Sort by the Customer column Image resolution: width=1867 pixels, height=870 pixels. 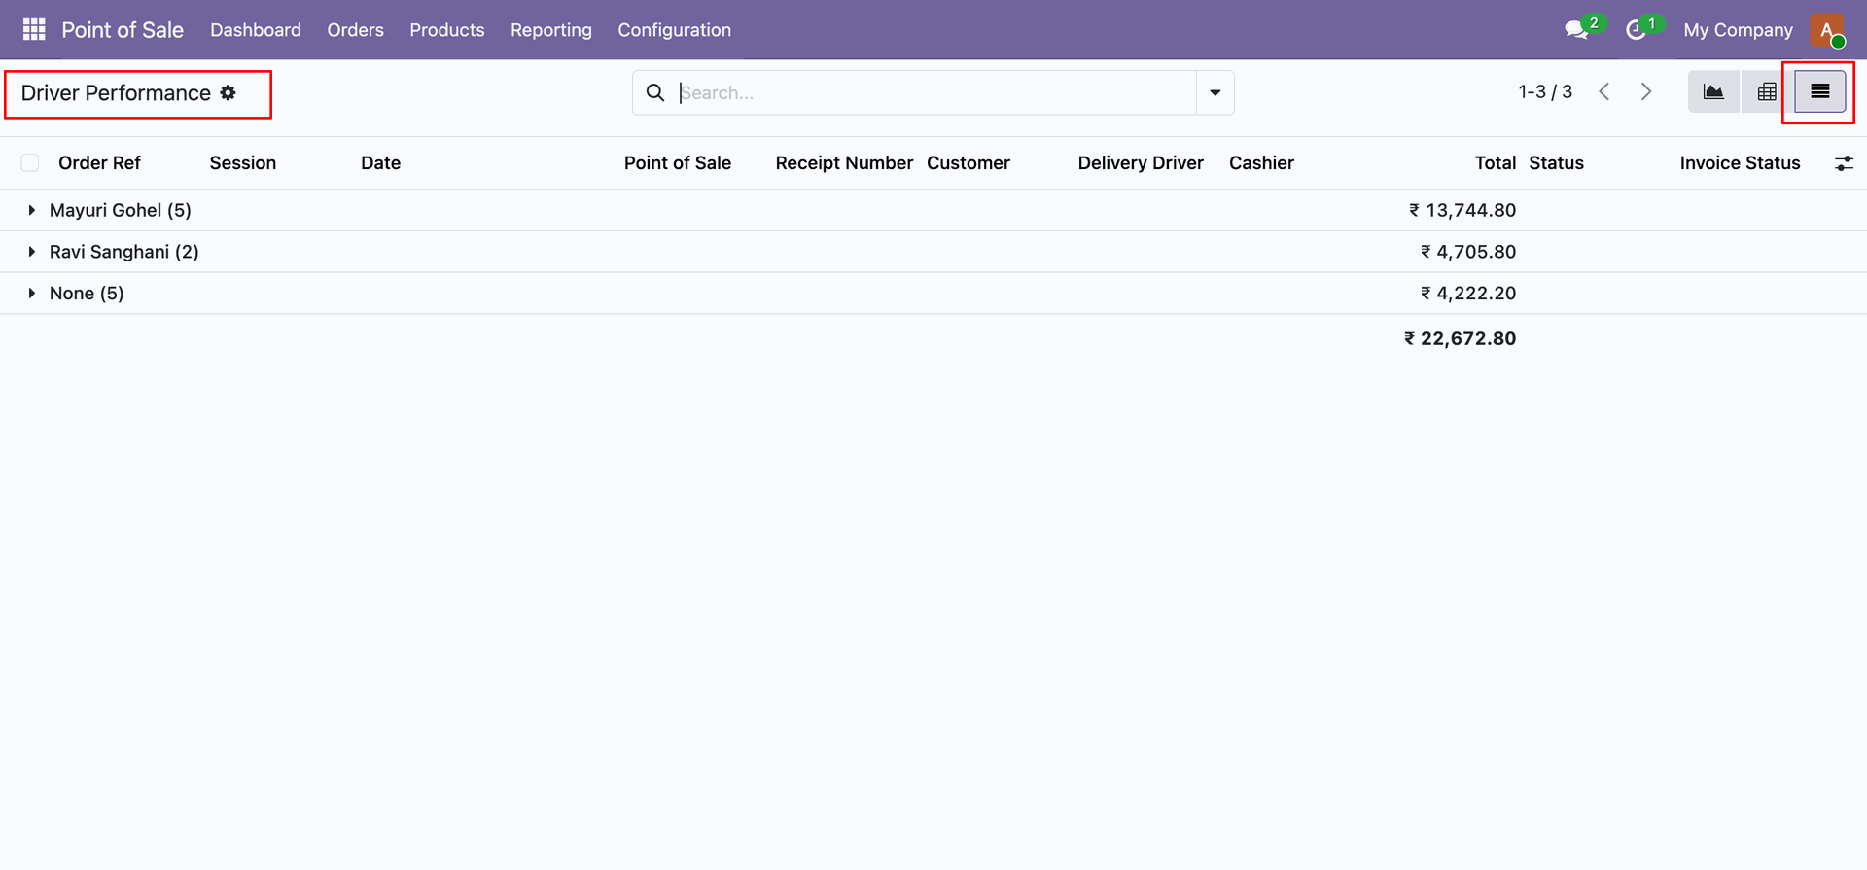(969, 163)
